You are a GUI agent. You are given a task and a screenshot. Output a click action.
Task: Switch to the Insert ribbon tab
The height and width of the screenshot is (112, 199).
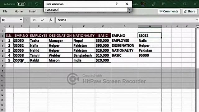[33, 11]
